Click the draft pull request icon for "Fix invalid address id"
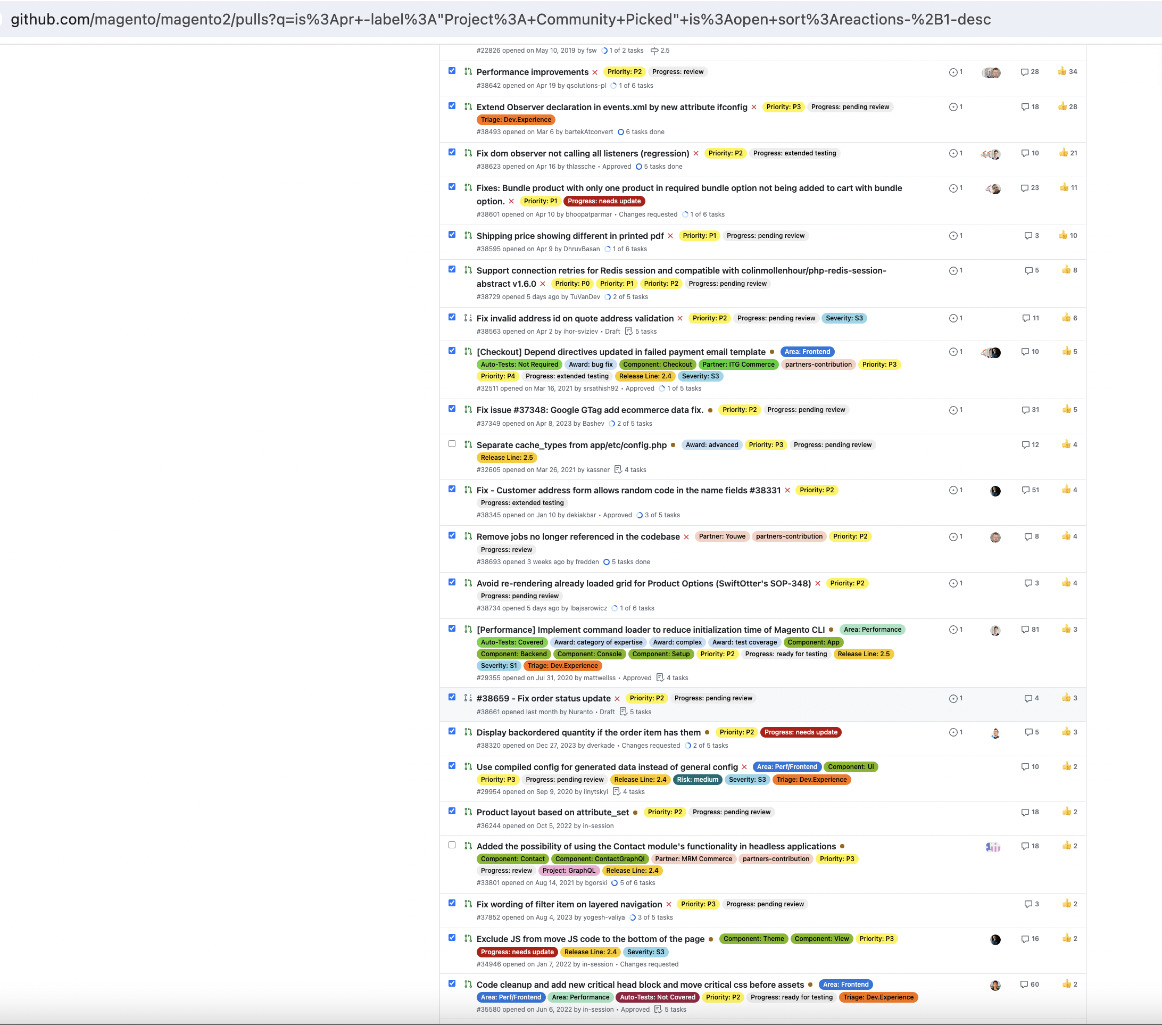The width and height of the screenshot is (1162, 1025). pos(468,318)
